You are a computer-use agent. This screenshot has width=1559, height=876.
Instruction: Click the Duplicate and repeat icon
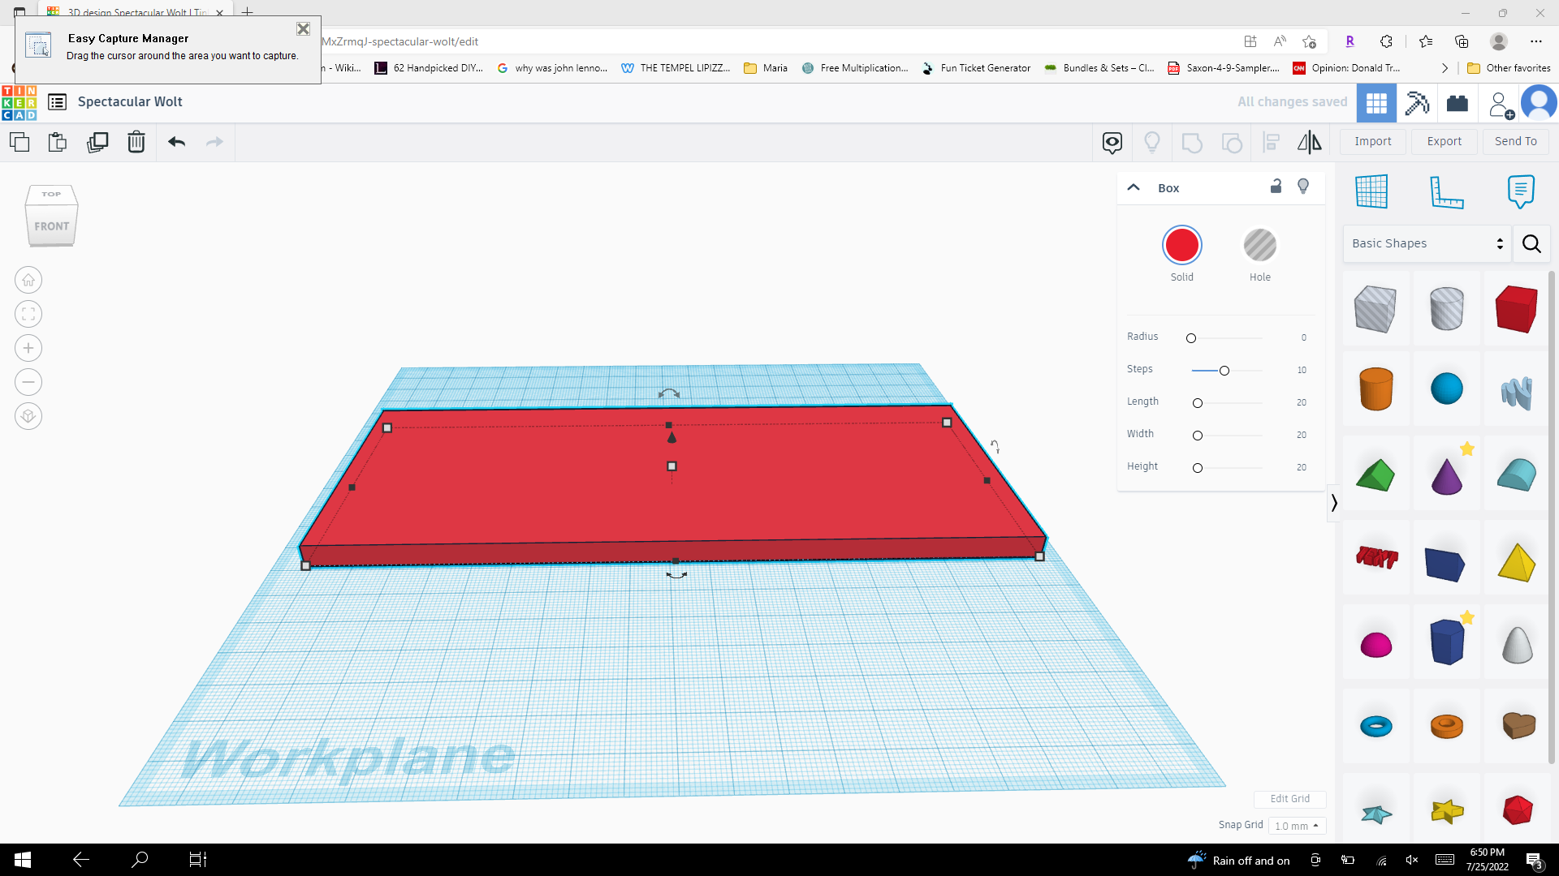tap(97, 142)
